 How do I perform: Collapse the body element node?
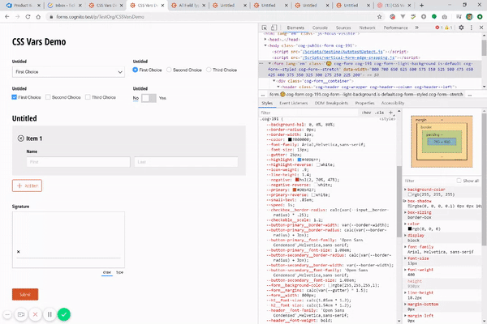(x=265, y=45)
